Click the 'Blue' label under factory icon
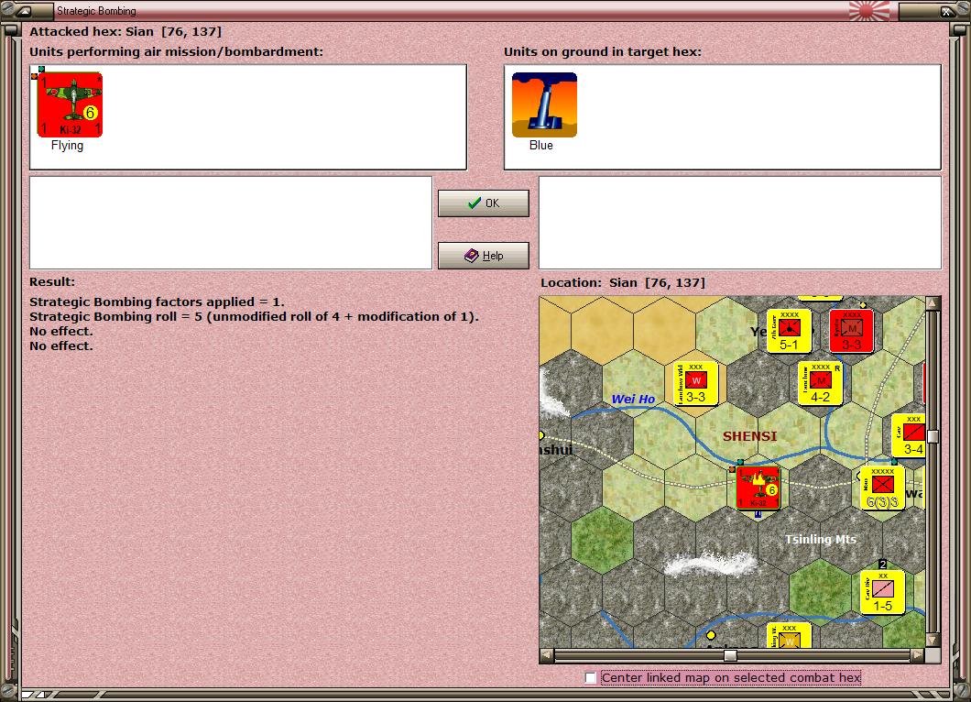The image size is (971, 702). tap(541, 145)
